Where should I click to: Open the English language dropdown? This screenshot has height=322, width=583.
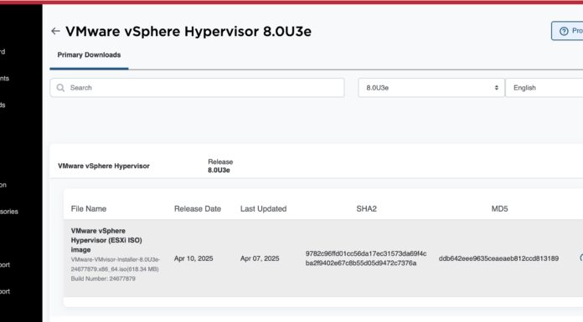544,88
